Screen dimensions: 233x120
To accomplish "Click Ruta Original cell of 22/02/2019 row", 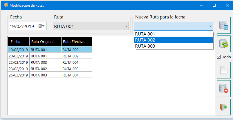I will 45,63.
